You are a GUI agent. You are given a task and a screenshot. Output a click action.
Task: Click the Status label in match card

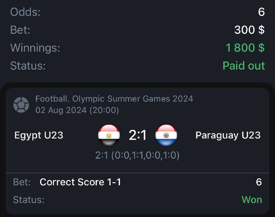(x=29, y=199)
